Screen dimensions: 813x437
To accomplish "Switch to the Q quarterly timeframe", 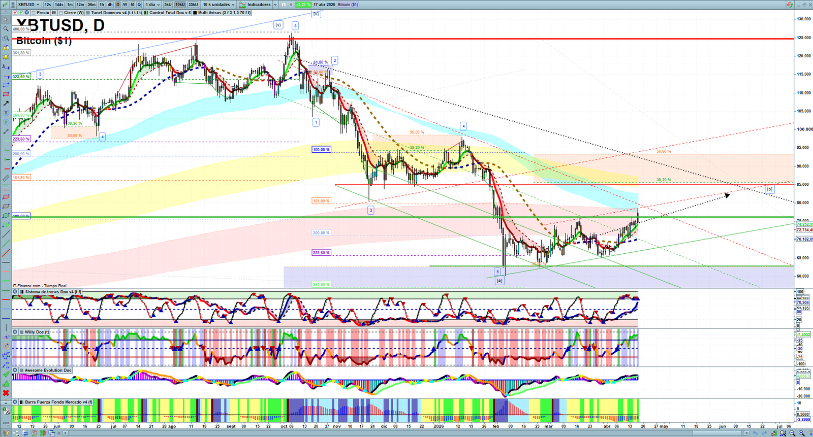I will 139,5.
